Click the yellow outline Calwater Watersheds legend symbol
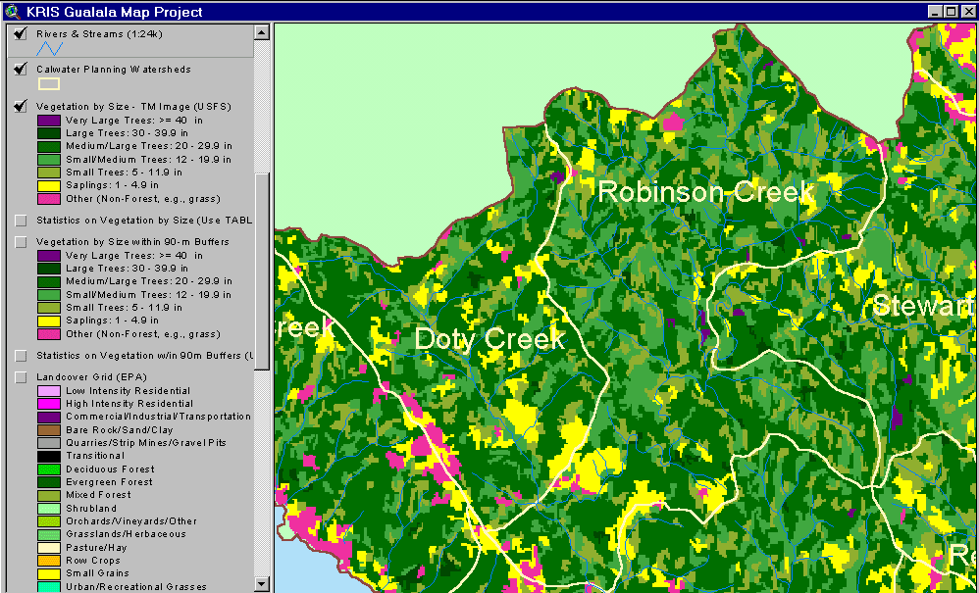 pyautogui.click(x=49, y=84)
